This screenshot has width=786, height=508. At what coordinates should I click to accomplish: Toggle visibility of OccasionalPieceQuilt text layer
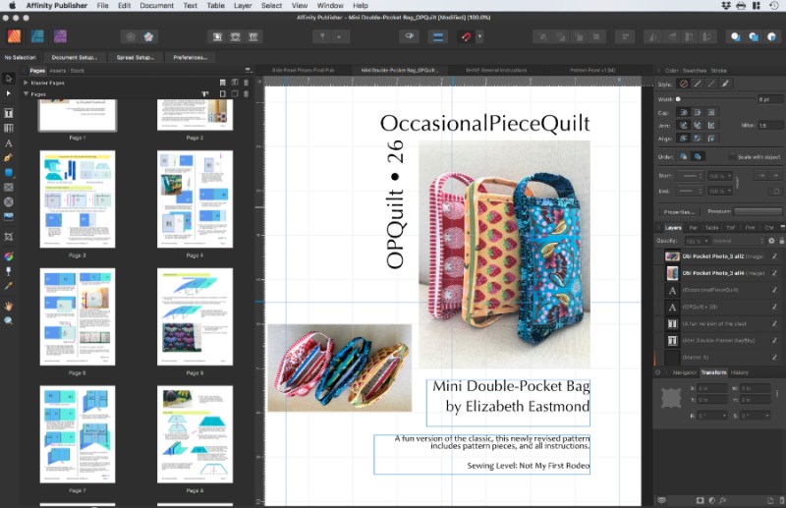pyautogui.click(x=774, y=291)
